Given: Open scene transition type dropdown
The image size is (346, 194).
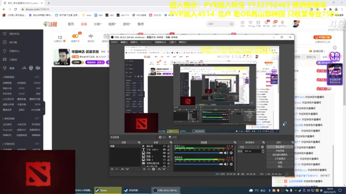Looking at the screenshot, I should (x=249, y=147).
